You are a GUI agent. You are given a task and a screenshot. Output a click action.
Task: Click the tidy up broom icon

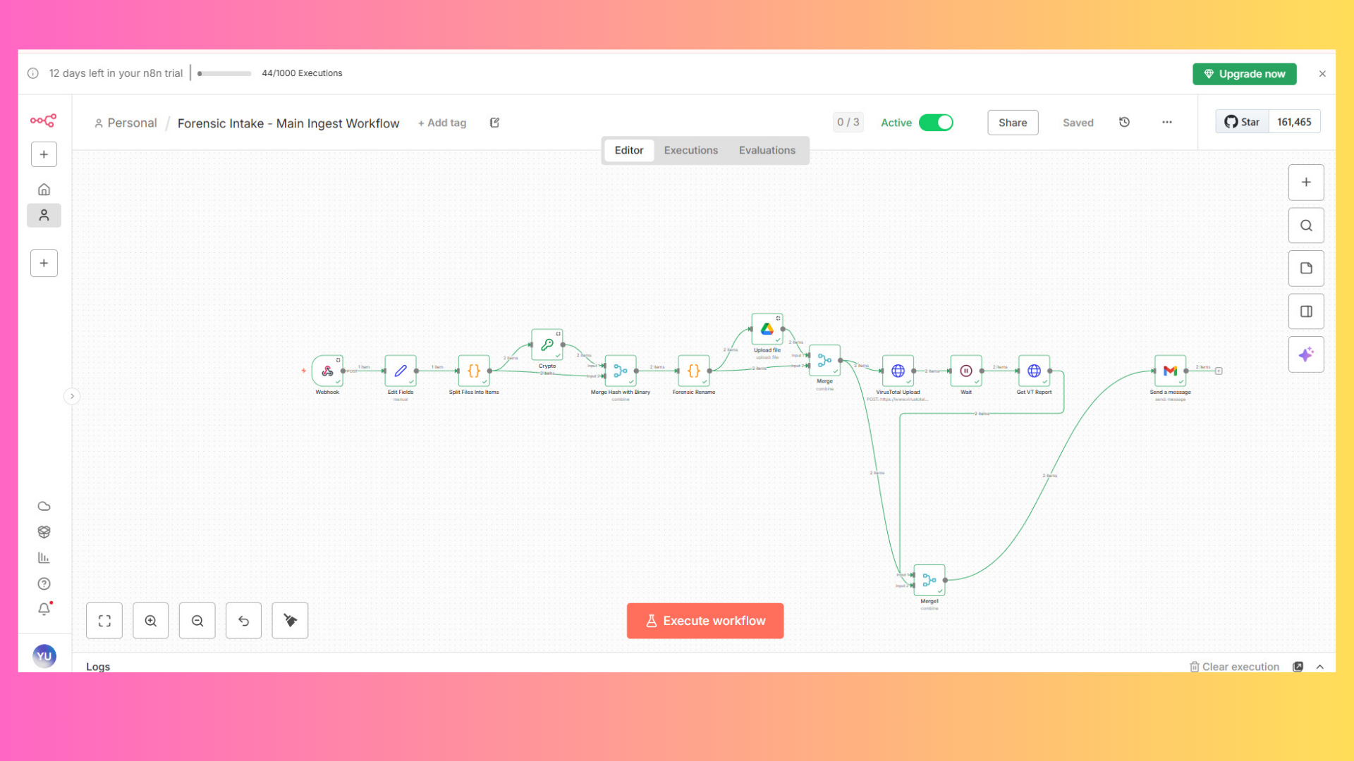(290, 621)
